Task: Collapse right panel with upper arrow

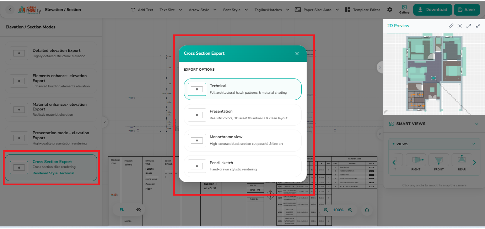Action: (x=379, y=67)
